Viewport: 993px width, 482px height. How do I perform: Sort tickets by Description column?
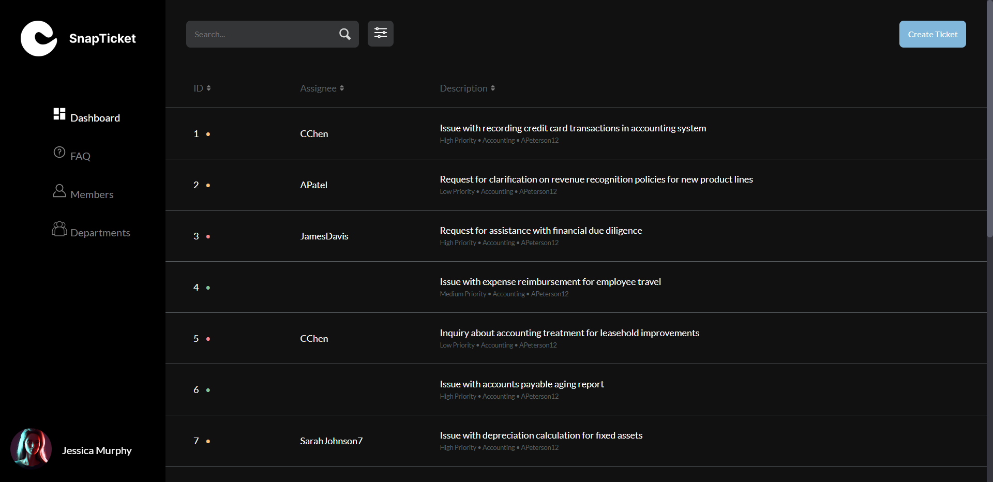point(468,88)
